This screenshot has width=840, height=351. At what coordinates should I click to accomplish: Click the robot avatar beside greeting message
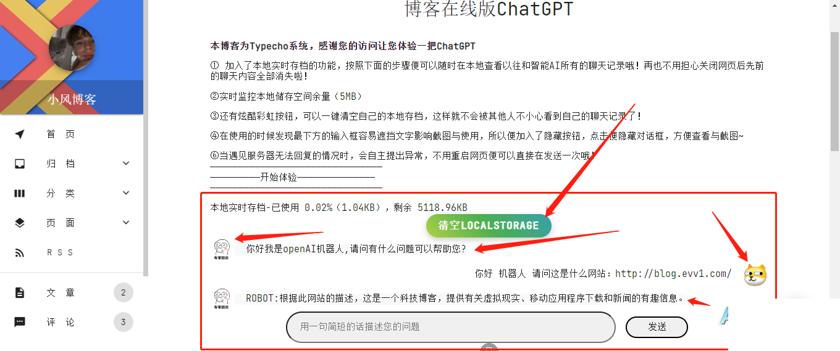coord(222,249)
